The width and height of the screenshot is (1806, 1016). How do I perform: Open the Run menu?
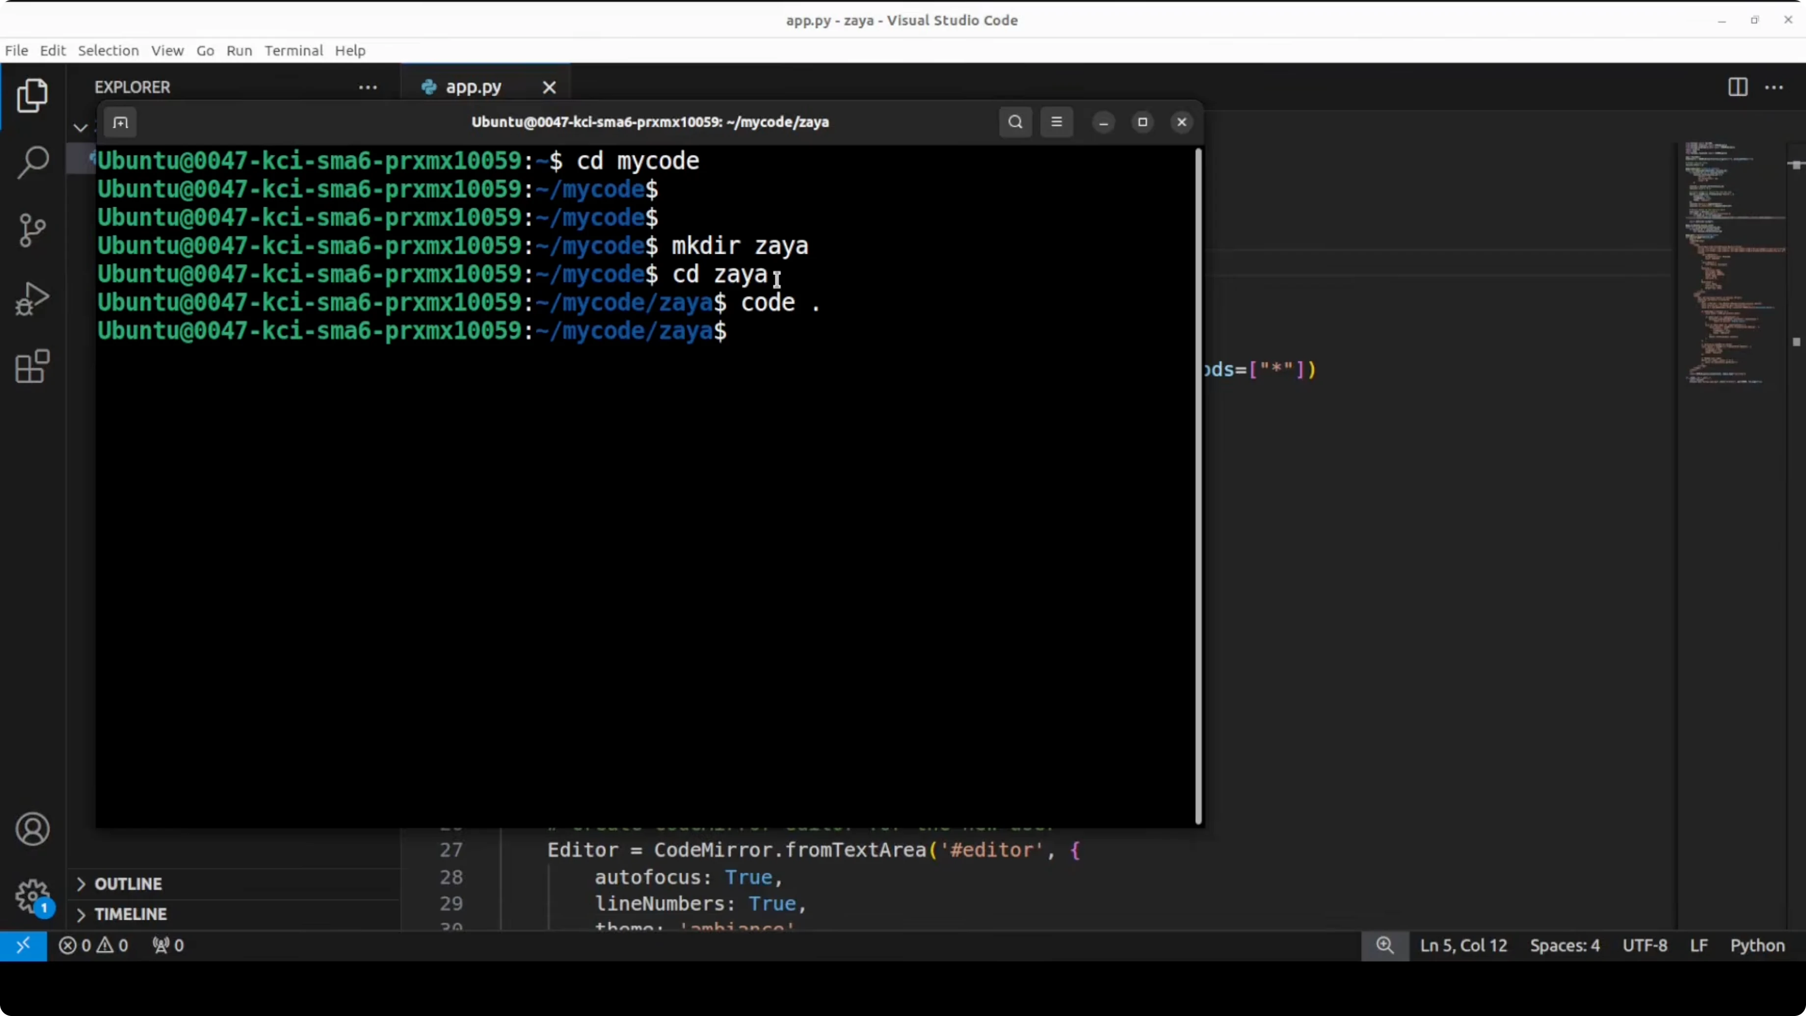point(239,51)
